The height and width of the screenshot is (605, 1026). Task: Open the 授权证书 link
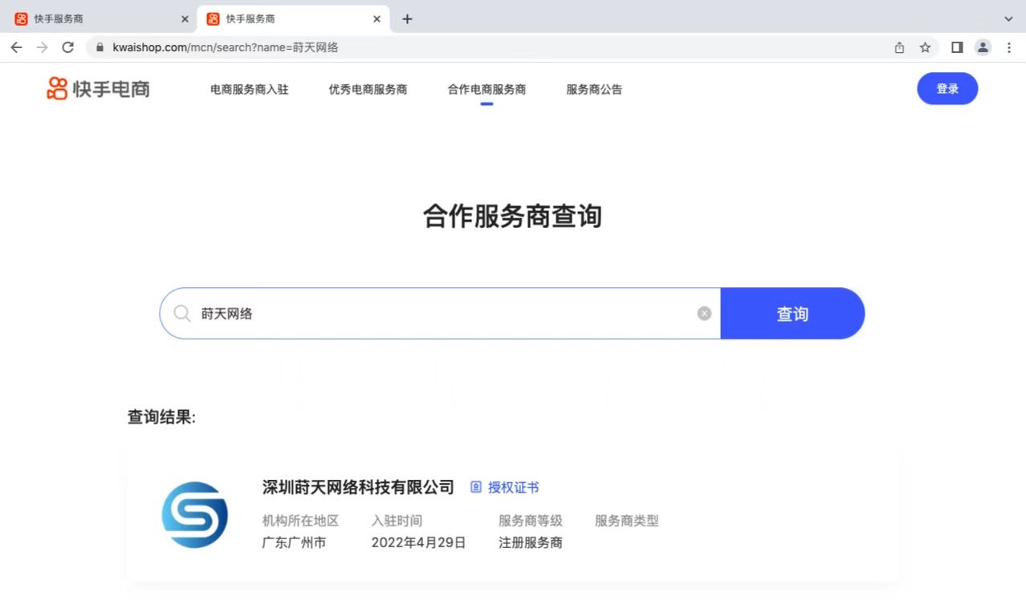click(514, 487)
